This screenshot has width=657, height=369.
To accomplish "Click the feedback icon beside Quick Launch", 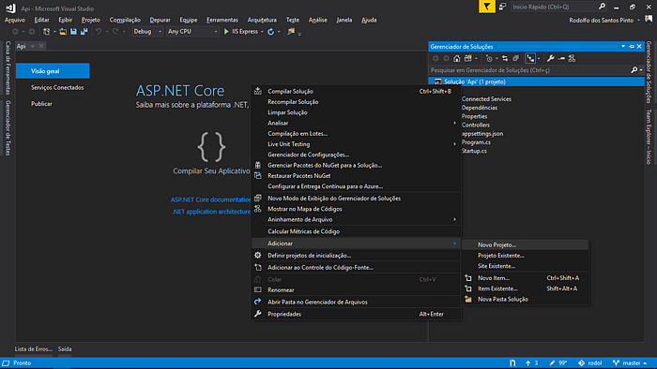I will [502, 7].
